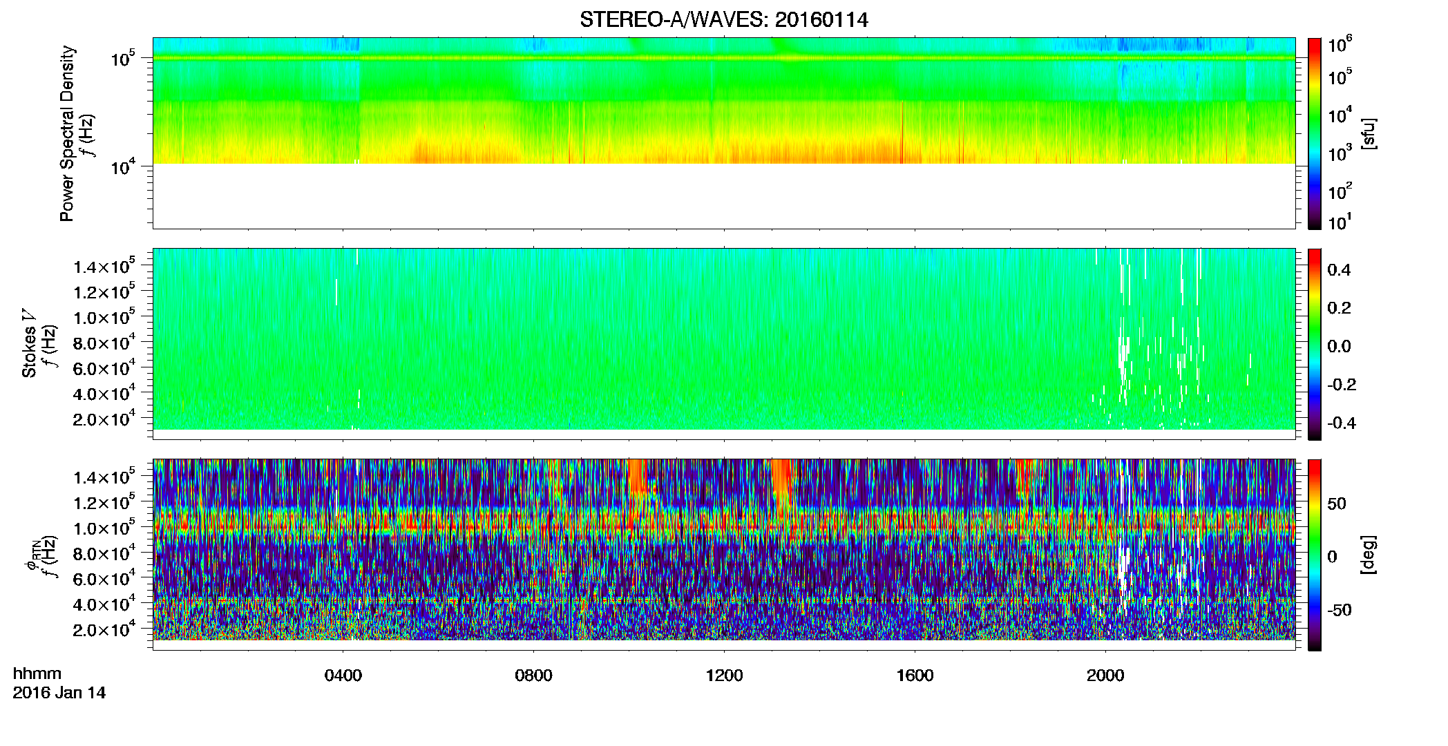Click the phi RTN degree color bar

point(1315,555)
